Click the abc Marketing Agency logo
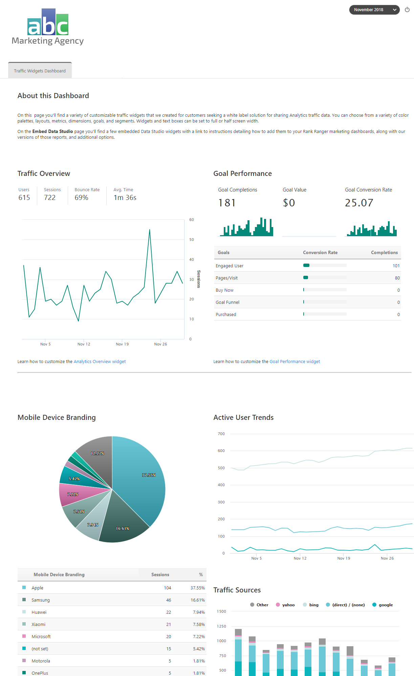This screenshot has height=676, width=414. [x=48, y=27]
